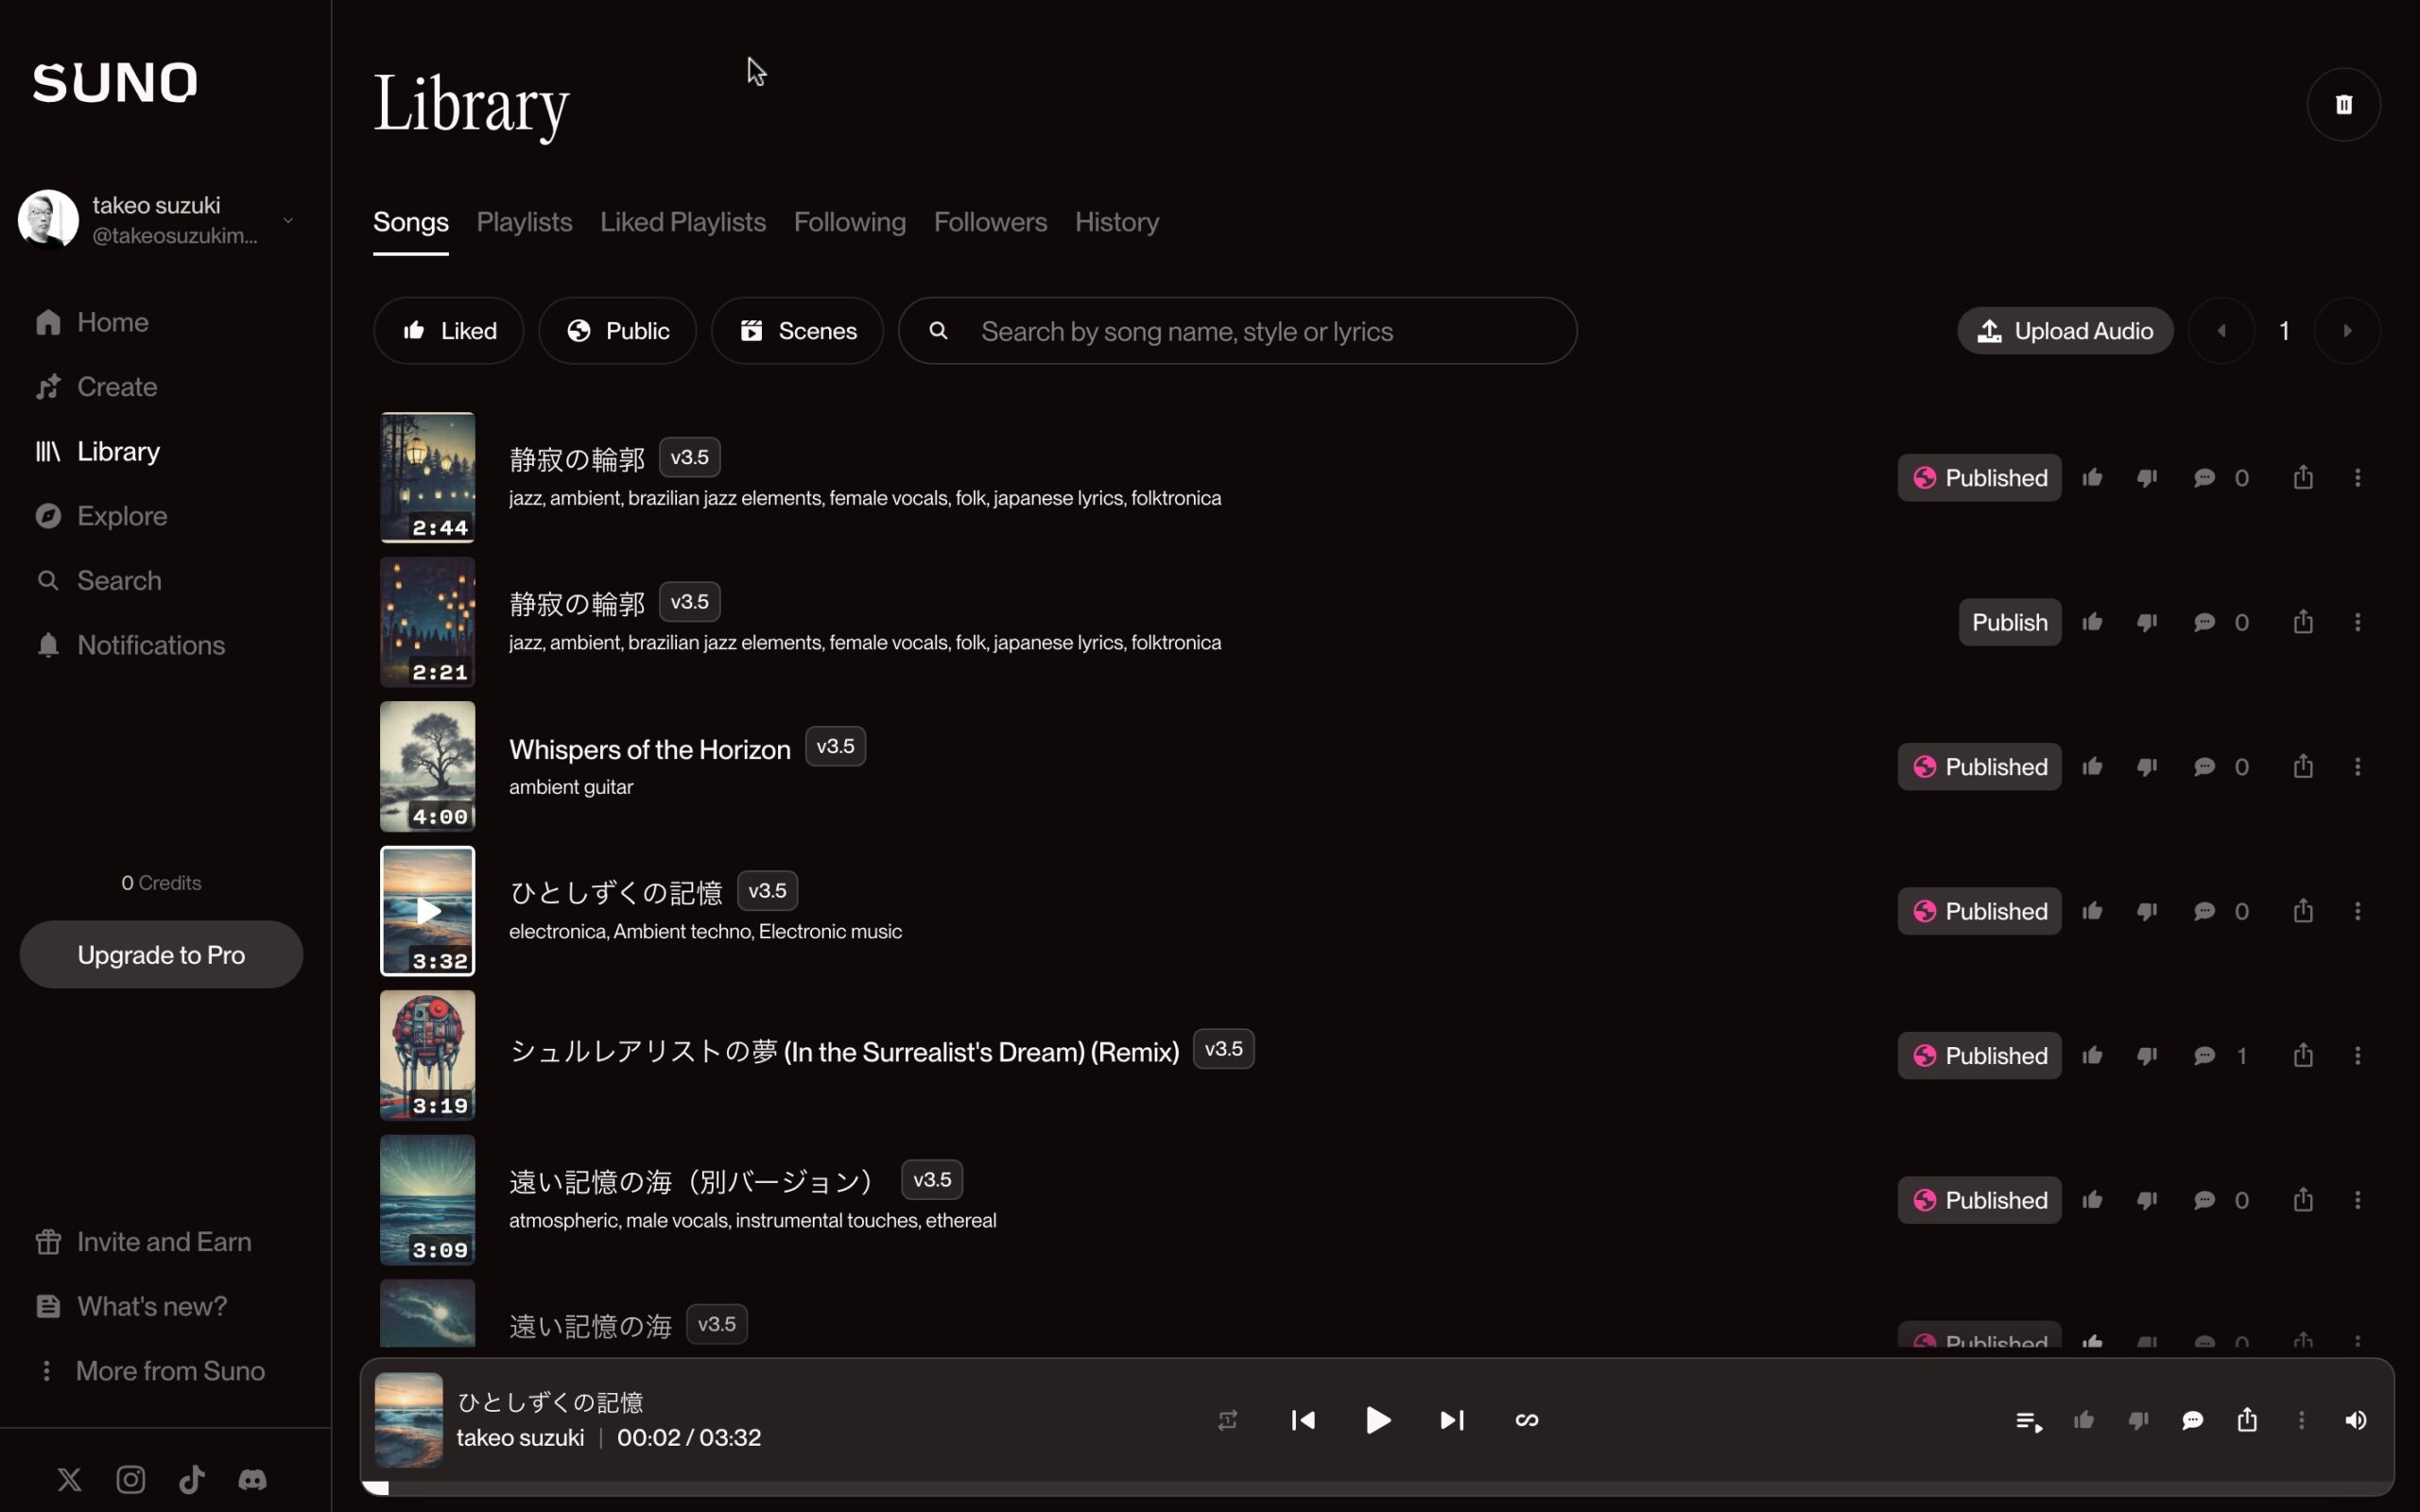Open the trash icon at top right

2343,104
